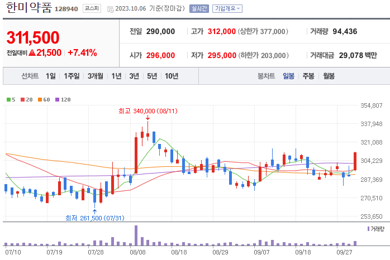Click the red up-arrow triangle next to 전일대비

32,52
